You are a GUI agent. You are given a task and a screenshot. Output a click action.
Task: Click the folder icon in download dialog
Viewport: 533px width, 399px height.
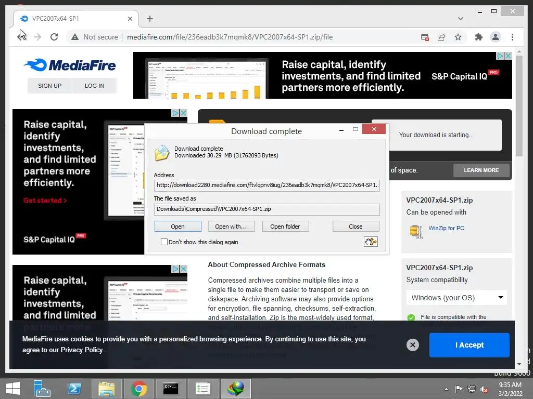pos(162,153)
